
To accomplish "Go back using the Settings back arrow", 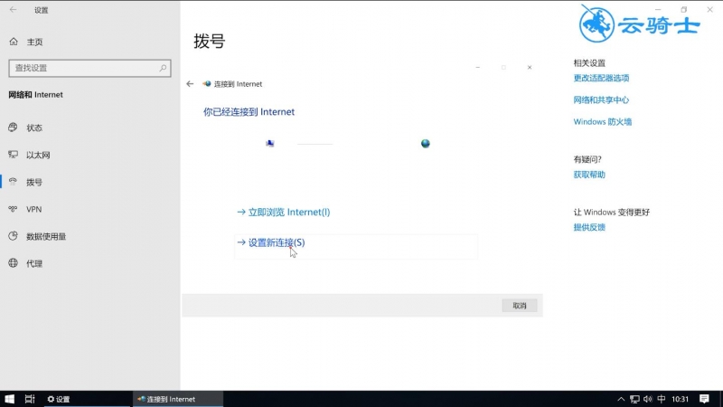I will 13,10.
